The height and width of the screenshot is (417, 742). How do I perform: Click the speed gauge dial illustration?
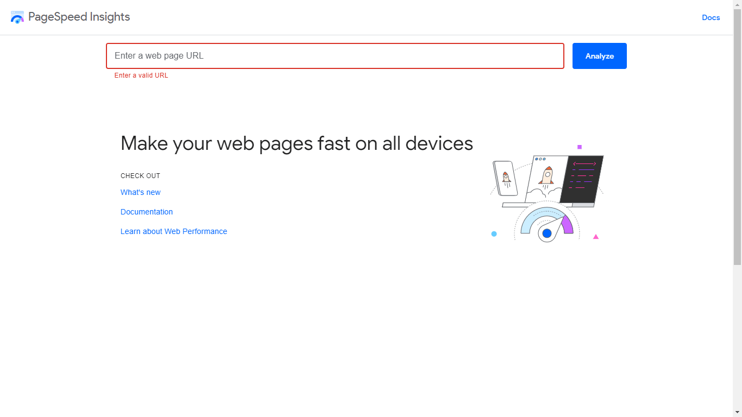547,224
